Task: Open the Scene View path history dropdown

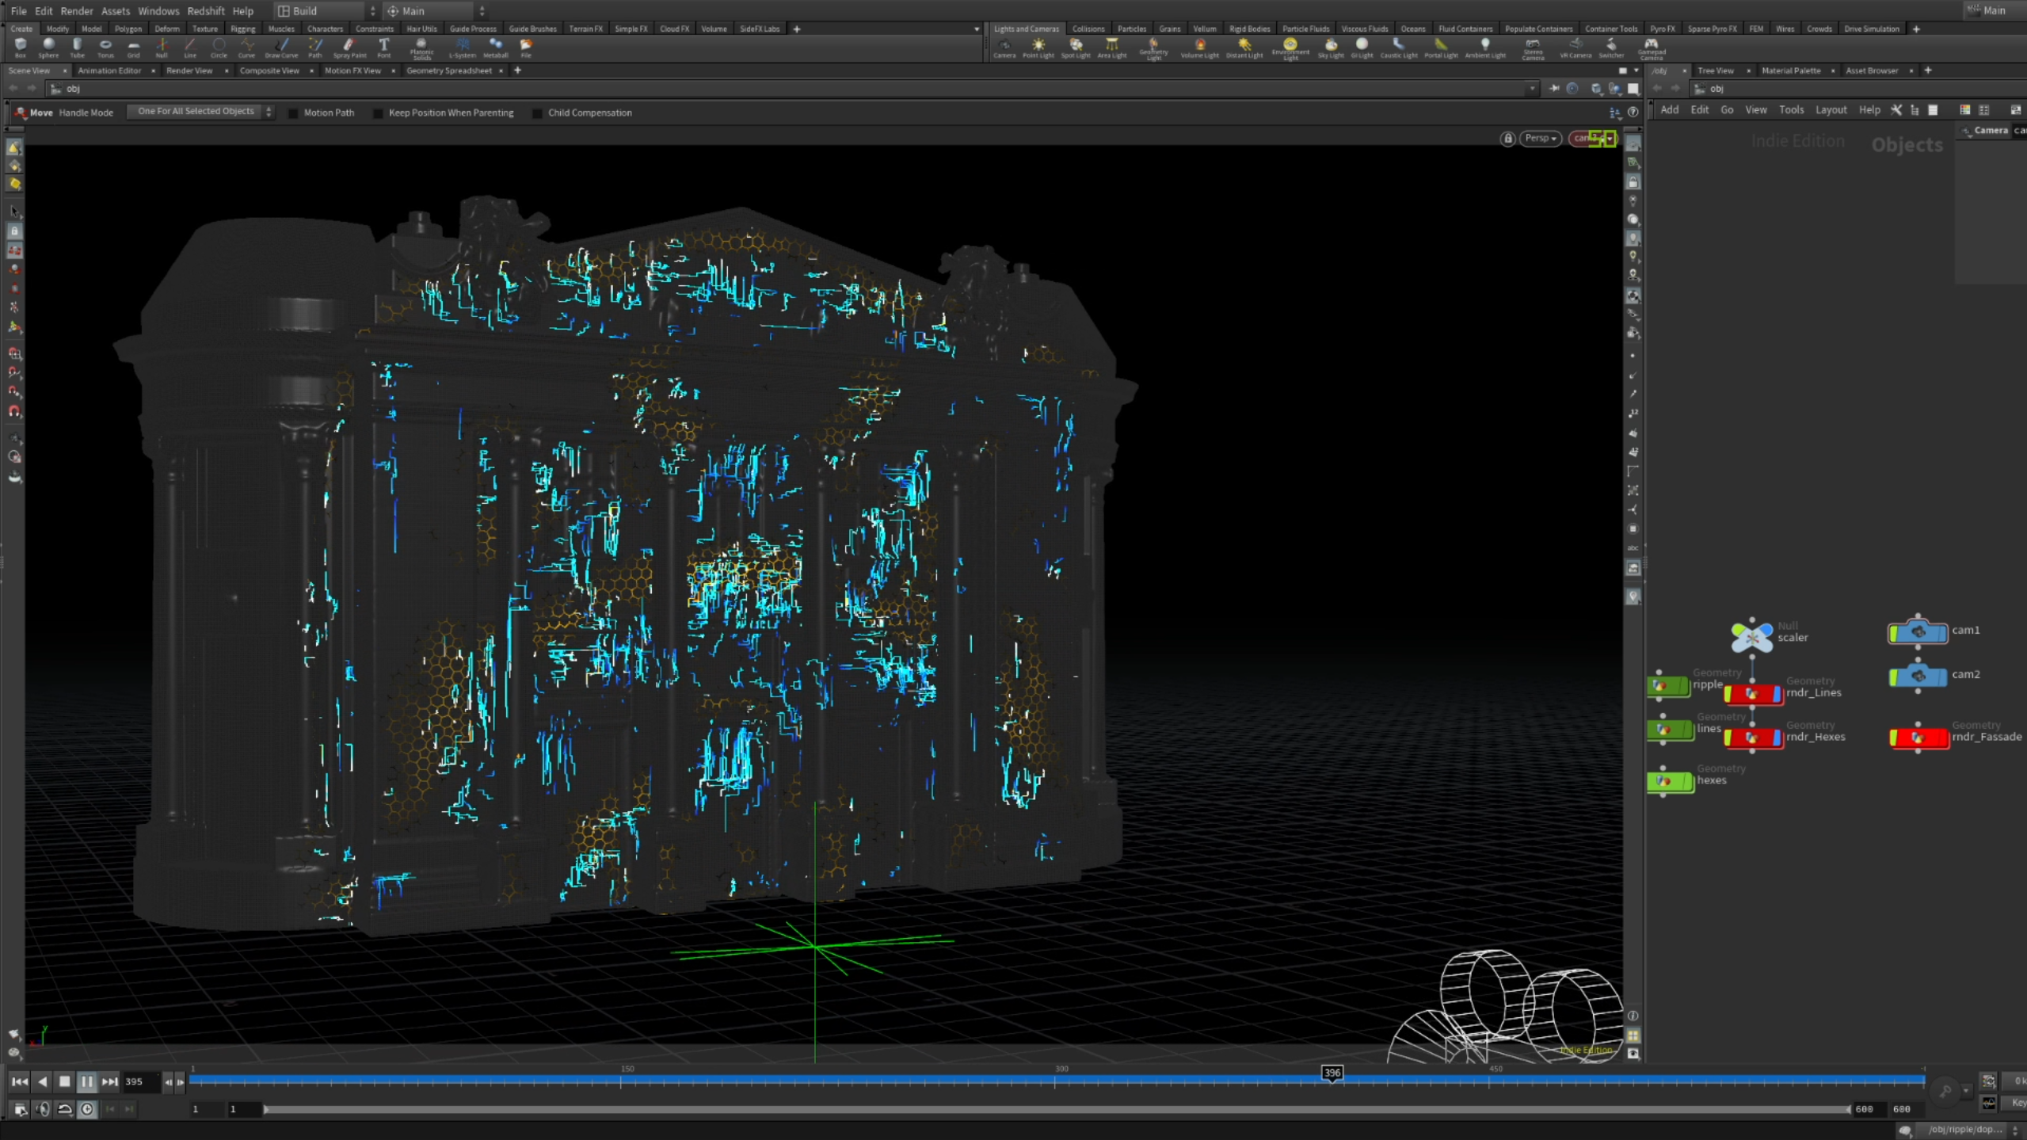Action: click(x=1532, y=89)
